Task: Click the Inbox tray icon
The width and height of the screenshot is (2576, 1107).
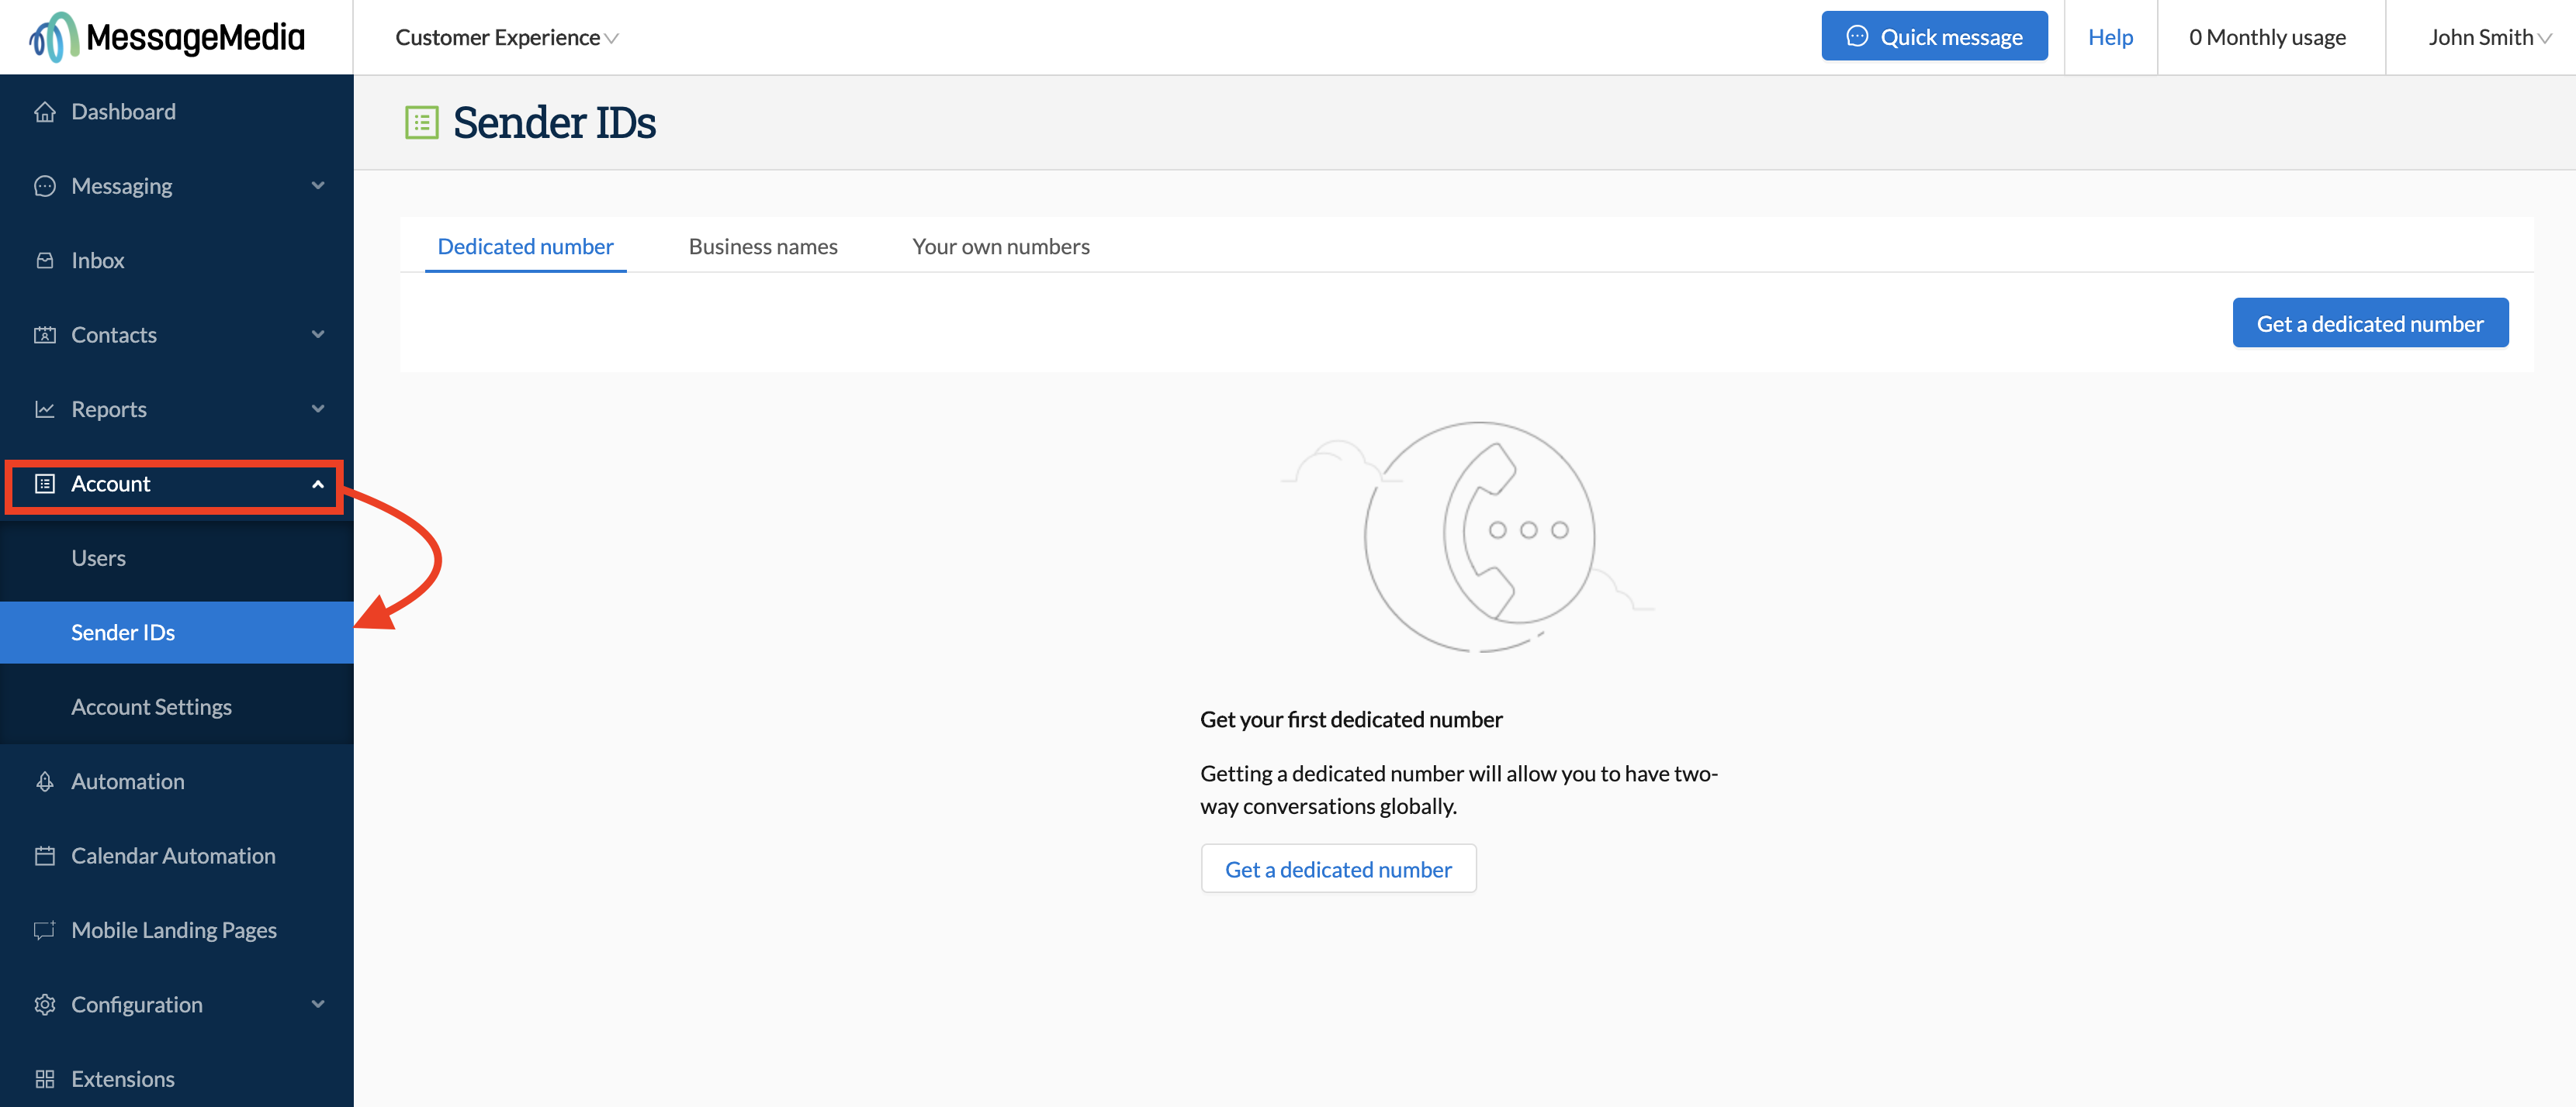Action: pos(45,260)
